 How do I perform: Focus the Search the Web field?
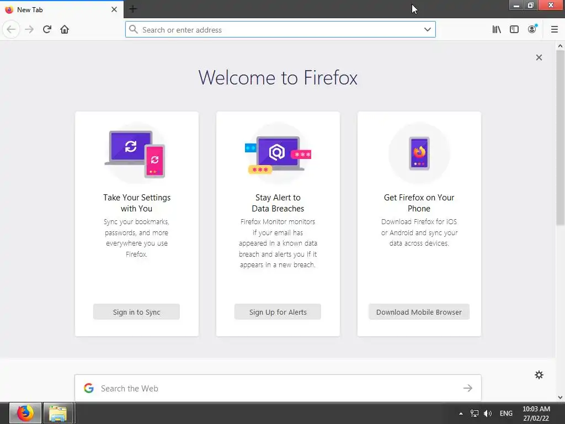pos(278,388)
